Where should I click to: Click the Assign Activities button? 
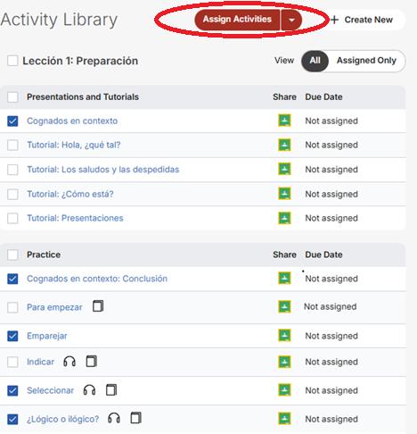[237, 20]
